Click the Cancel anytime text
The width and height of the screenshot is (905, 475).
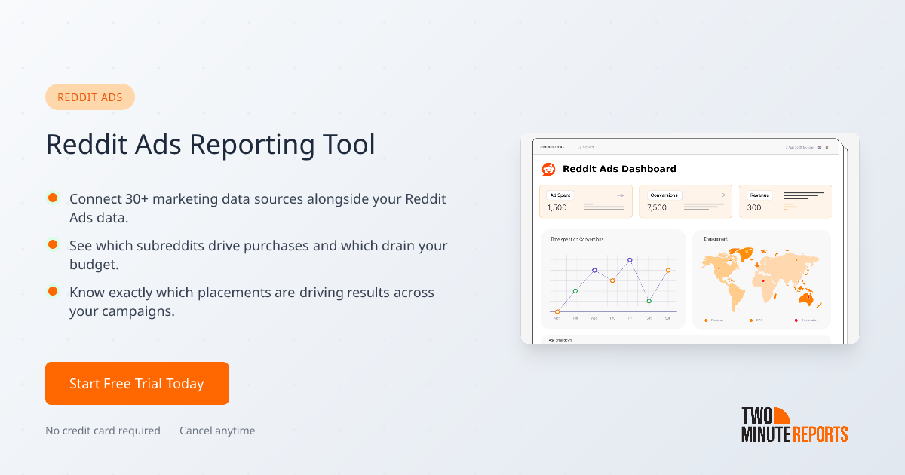pos(217,431)
